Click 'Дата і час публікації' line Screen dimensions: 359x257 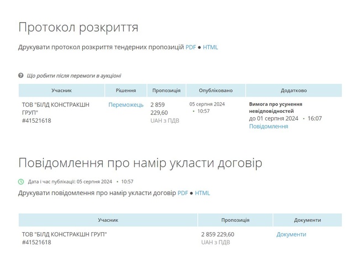81,182
